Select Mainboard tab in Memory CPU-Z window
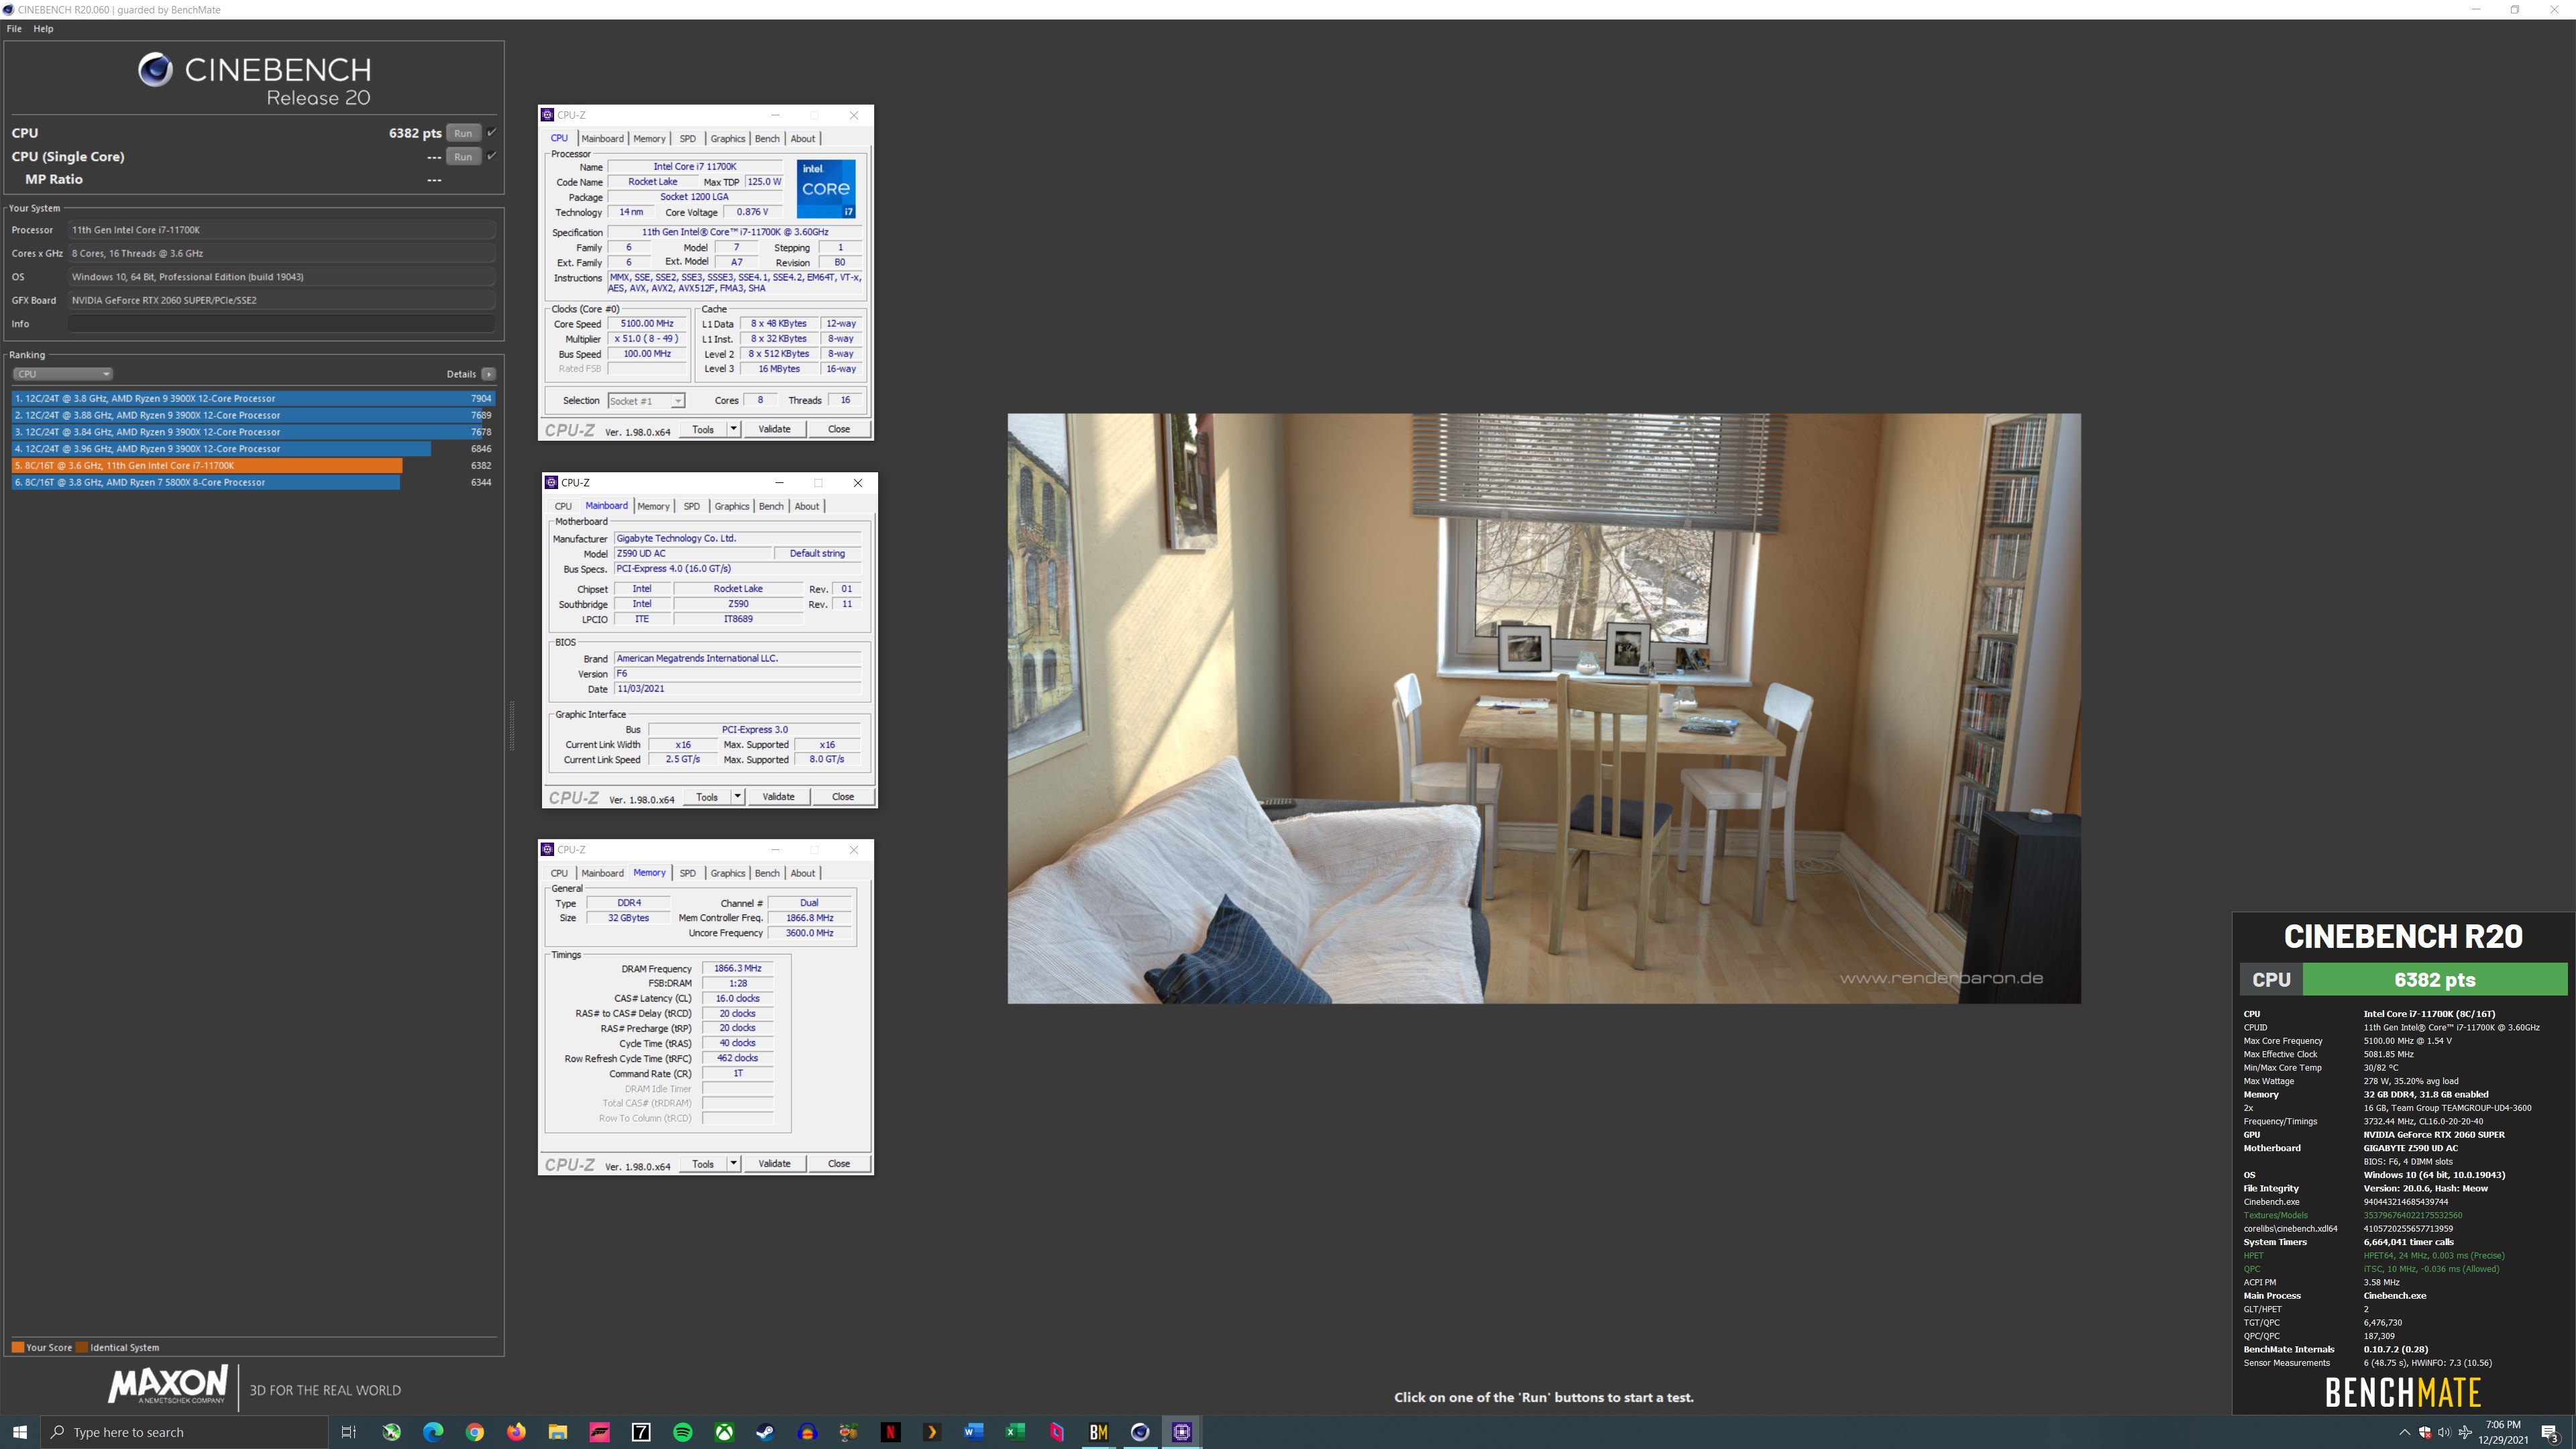Image resolution: width=2576 pixels, height=1449 pixels. pyautogui.click(x=602, y=873)
